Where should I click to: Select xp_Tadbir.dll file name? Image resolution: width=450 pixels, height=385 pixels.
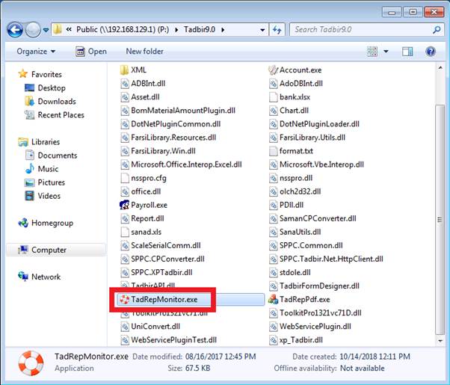(301, 340)
